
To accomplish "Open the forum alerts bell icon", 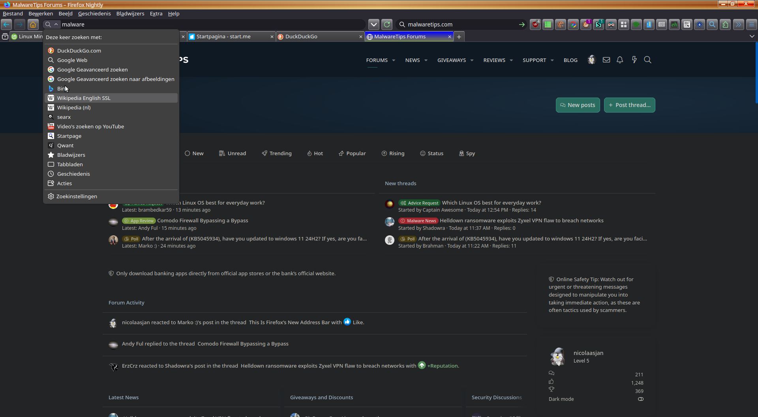I will [620, 60].
